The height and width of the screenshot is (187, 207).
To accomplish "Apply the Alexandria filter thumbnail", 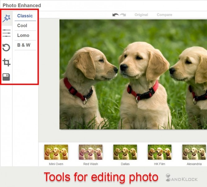I will 194,152.
